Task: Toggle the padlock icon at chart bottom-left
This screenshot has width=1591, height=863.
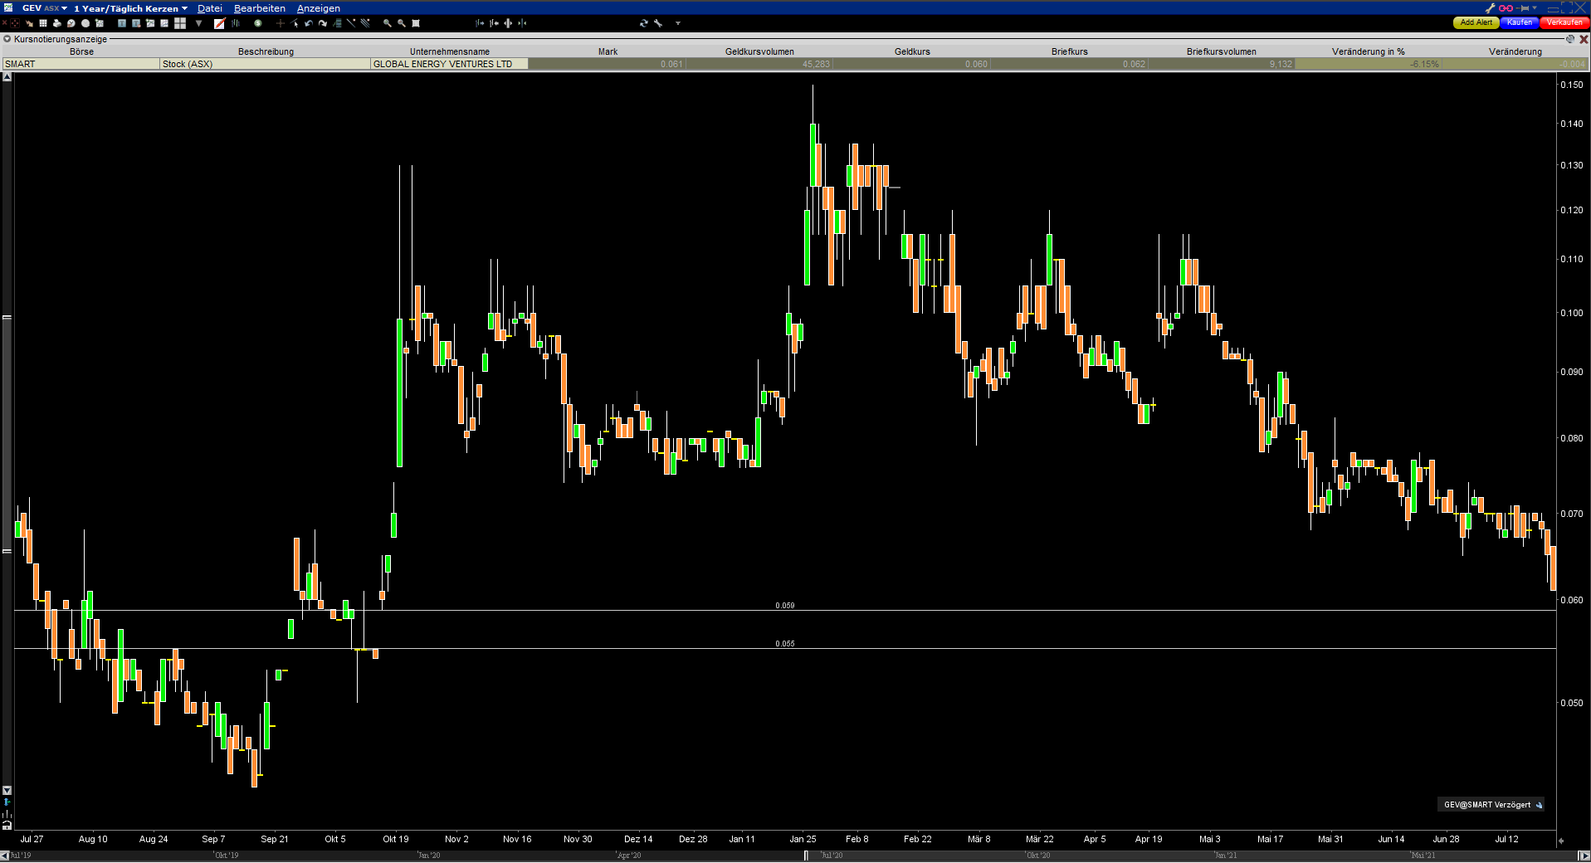Action: 7,825
